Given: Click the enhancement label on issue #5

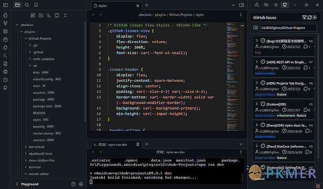Looking at the screenshot, I should [x=286, y=115].
